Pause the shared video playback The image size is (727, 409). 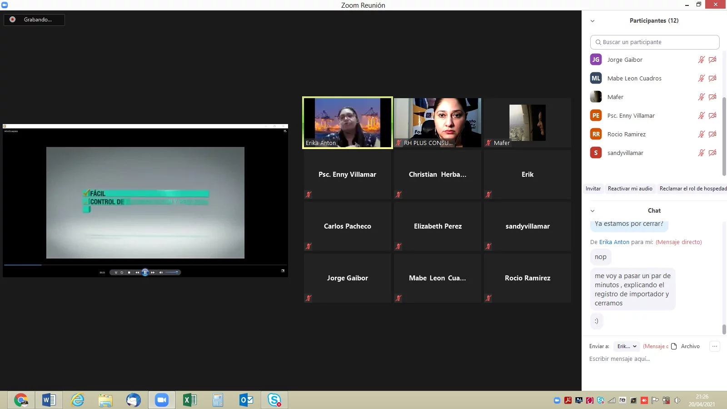pos(145,272)
